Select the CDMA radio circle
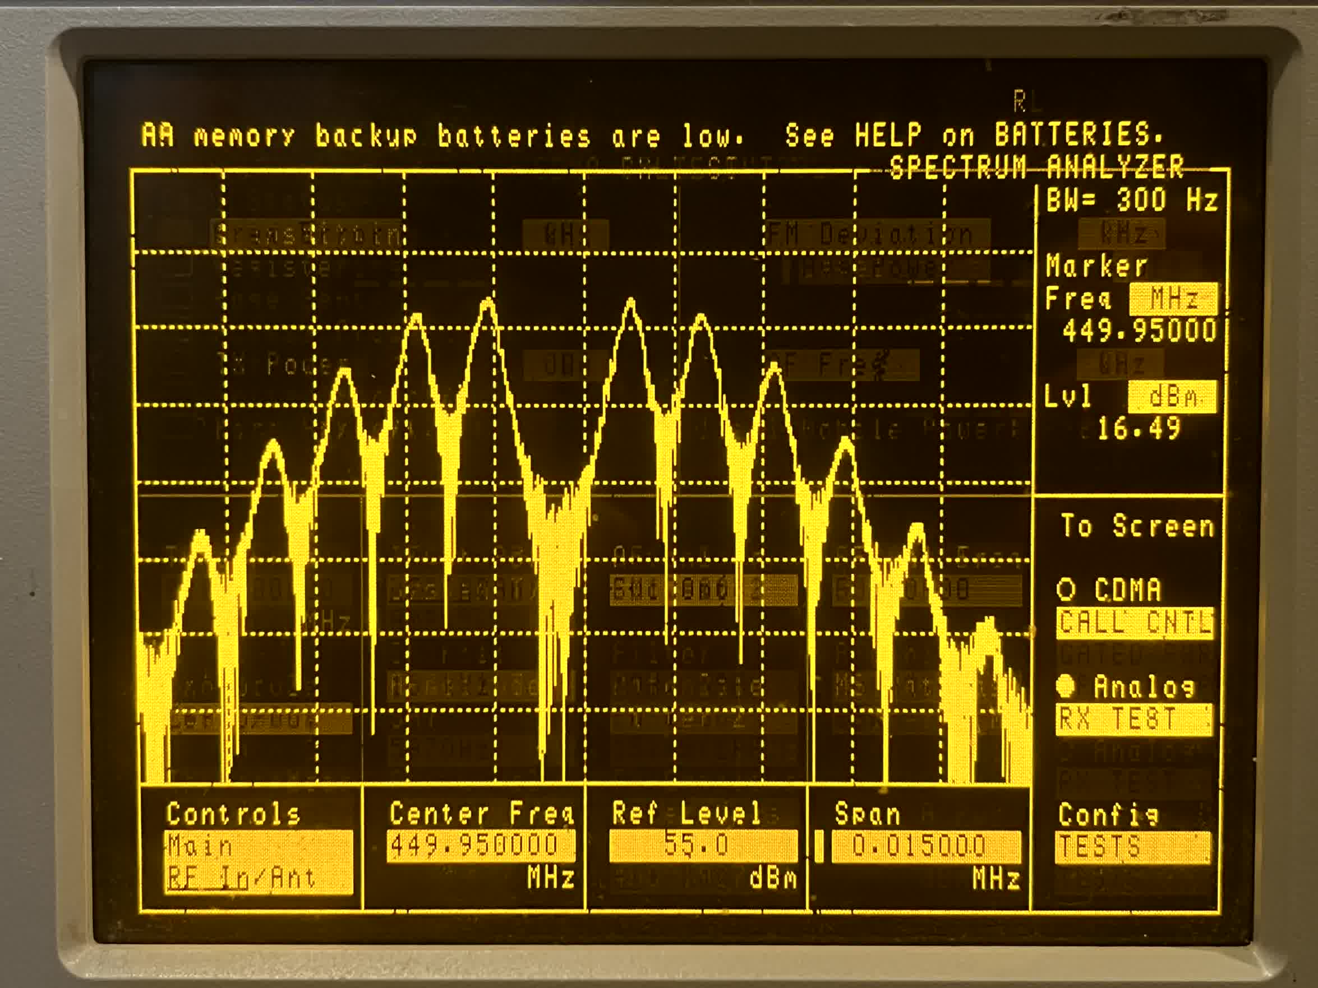Image resolution: width=1318 pixels, height=988 pixels. 1066,590
